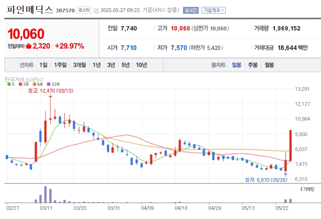This screenshot has width=321, height=219.
Task: Click the orange 60-day moving average swatch
Action: pos(34,84)
